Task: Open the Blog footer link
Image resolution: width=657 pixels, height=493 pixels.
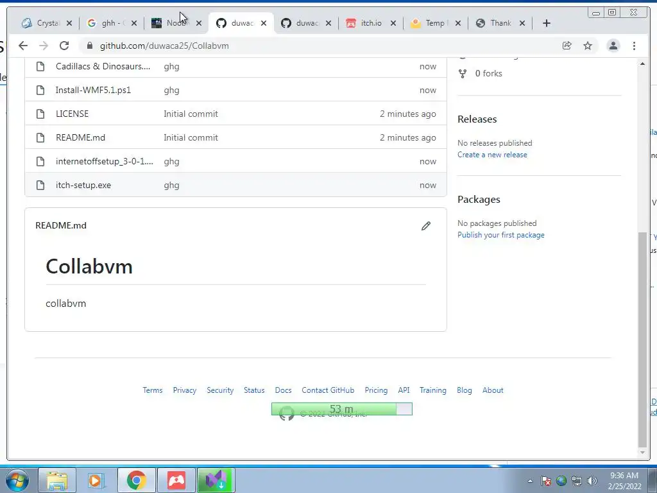Action: 465,390
